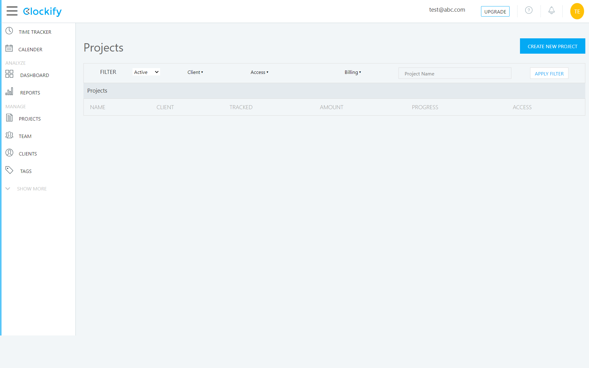Viewport: 589px width, 368px height.
Task: Select the Projects menu item in sidebar
Action: (x=30, y=119)
